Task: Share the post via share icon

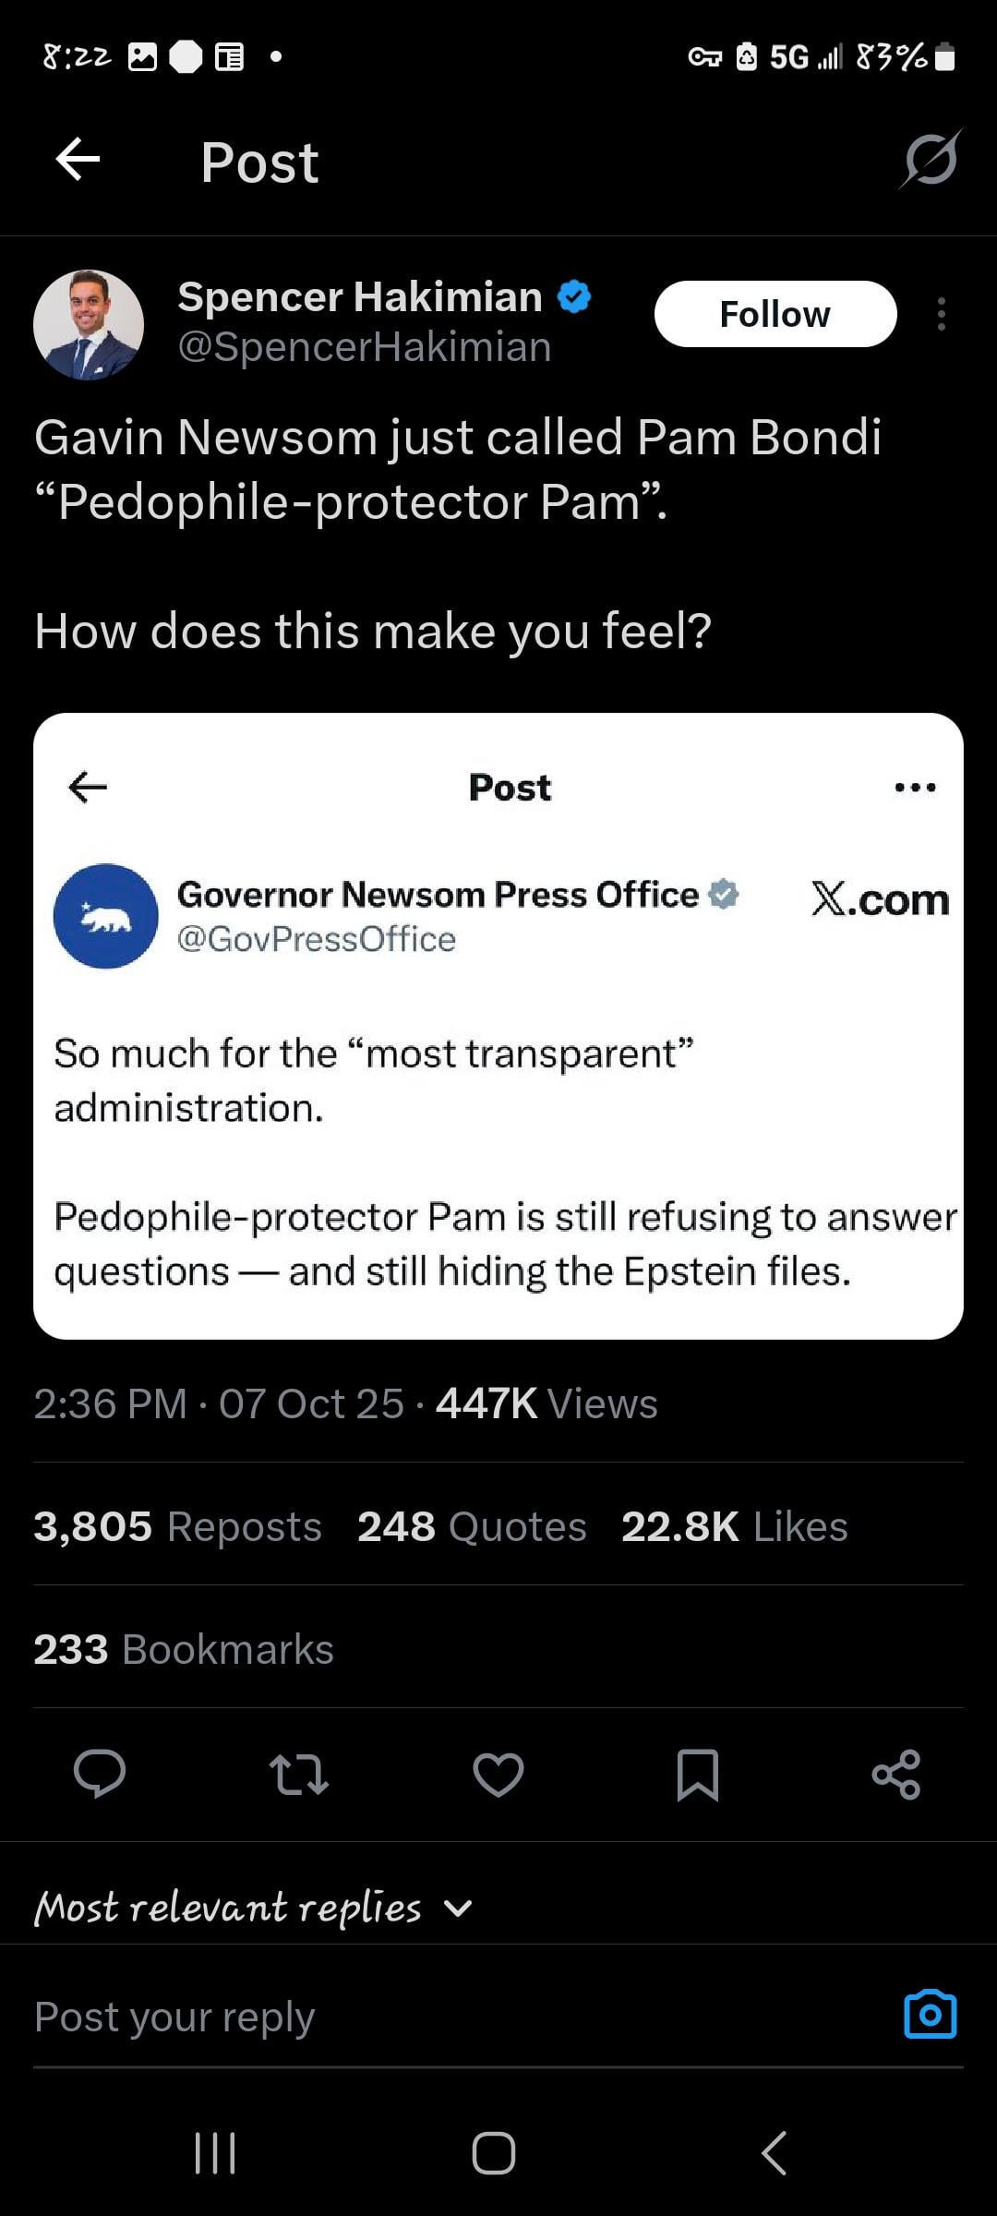Action: (895, 1774)
